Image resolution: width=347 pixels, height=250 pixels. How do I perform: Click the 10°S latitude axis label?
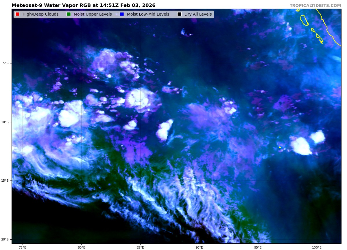pos(6,122)
